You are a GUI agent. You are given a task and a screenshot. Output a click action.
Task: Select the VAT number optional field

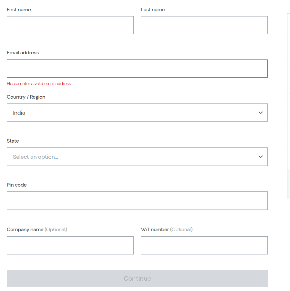pos(204,245)
